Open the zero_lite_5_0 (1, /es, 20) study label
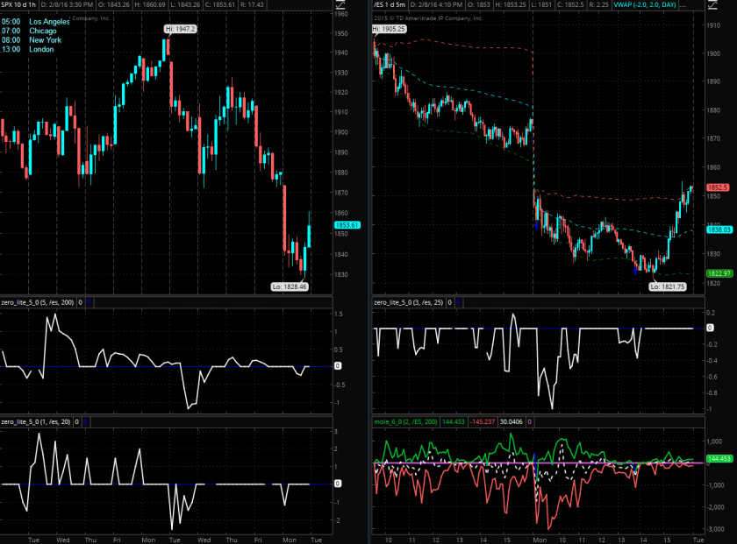Image resolution: width=737 pixels, height=544 pixels. [35, 422]
